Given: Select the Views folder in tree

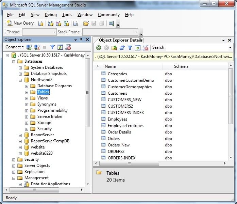Looking at the screenshot, I should point(43,98).
